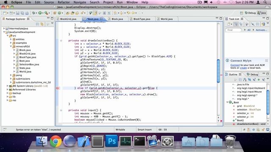Expand the Referenced Libraries node
Screen dimensions: 271x152
pos(8,90)
